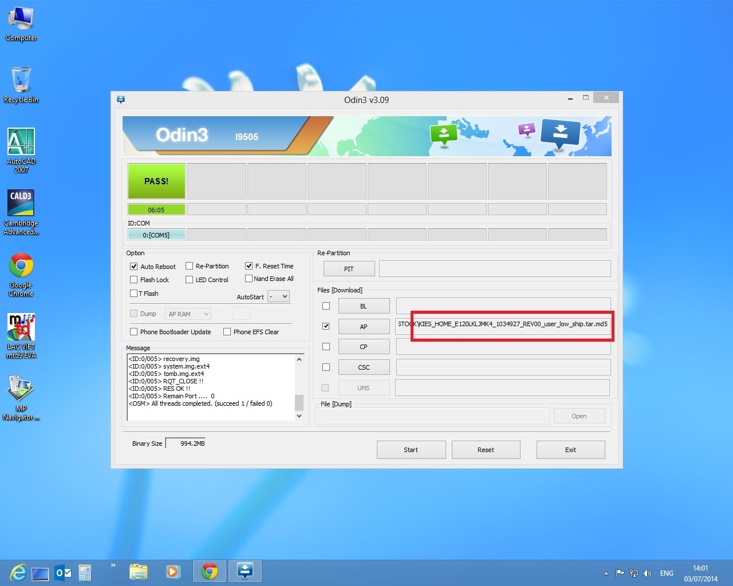
Task: Click the green 06:05 progress bar
Action: pyautogui.click(x=156, y=210)
